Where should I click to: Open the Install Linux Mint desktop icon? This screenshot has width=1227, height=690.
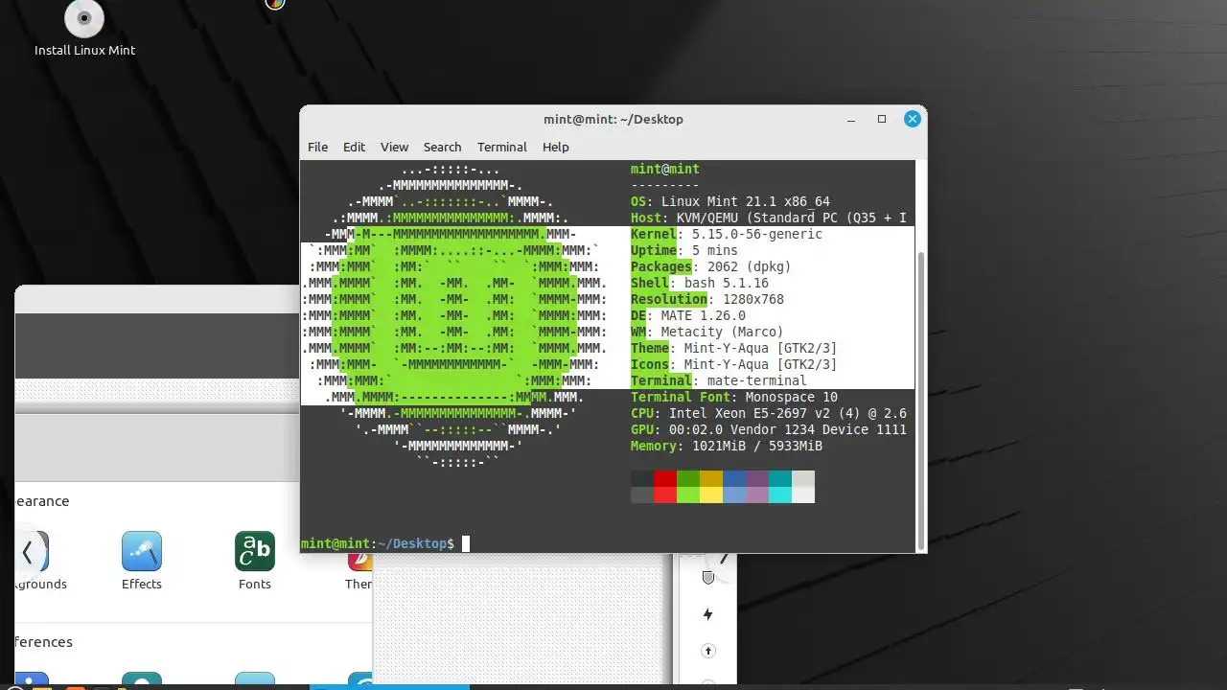point(84,29)
